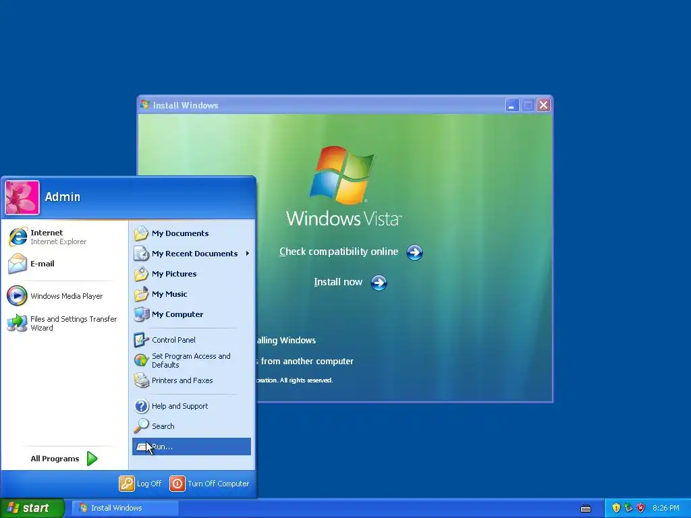This screenshot has width=691, height=518.
Task: Choose Help and Support entry
Action: tap(179, 406)
